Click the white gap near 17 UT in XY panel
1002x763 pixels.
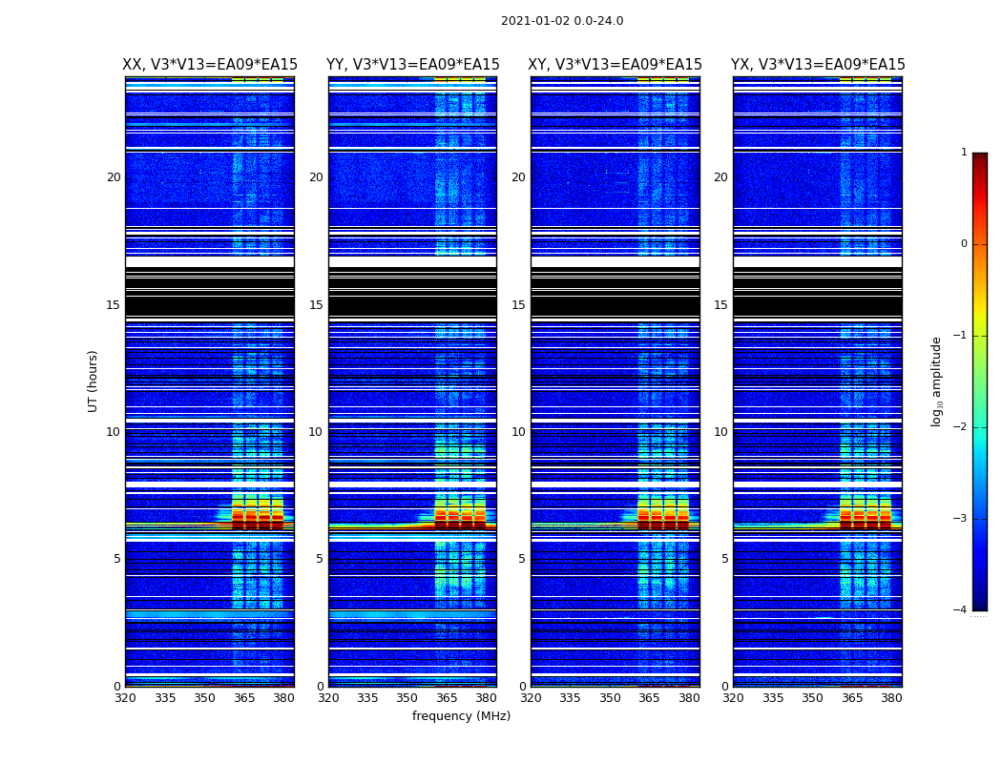click(x=616, y=261)
